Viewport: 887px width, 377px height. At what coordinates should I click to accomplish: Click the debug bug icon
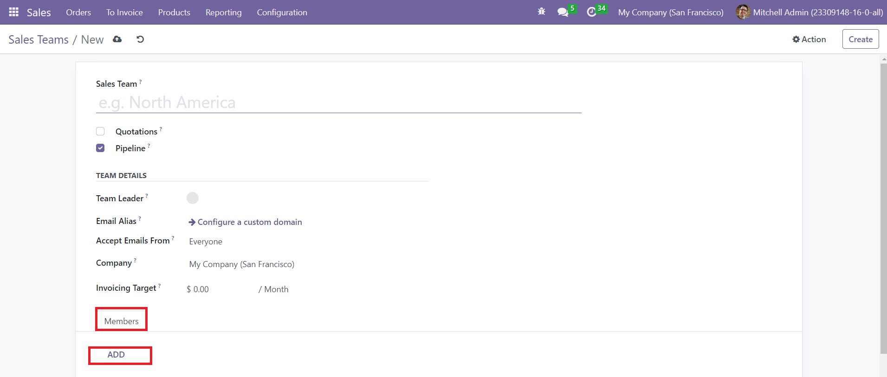[x=541, y=12]
